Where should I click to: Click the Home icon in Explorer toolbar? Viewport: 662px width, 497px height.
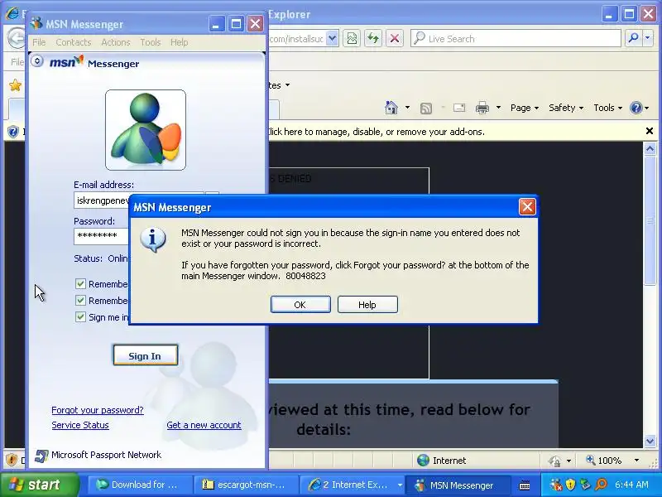tap(391, 108)
